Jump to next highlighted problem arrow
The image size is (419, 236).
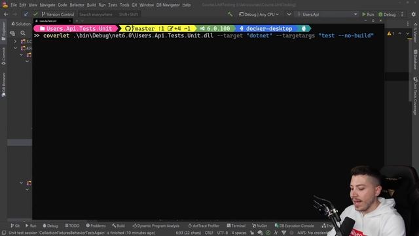pos(407,33)
